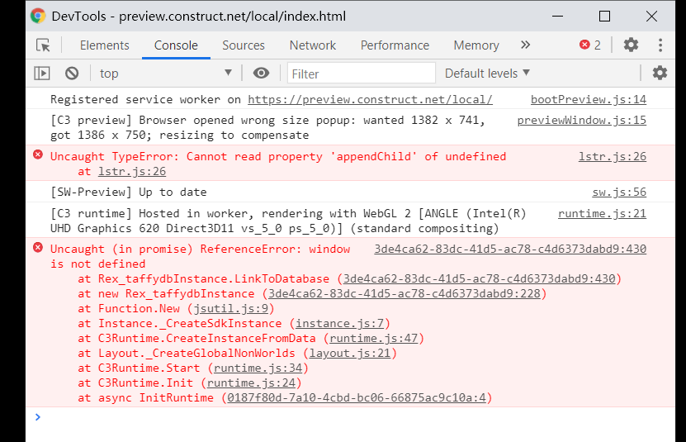The width and height of the screenshot is (686, 442).
Task: Toggle live expression eye icon
Action: (261, 74)
